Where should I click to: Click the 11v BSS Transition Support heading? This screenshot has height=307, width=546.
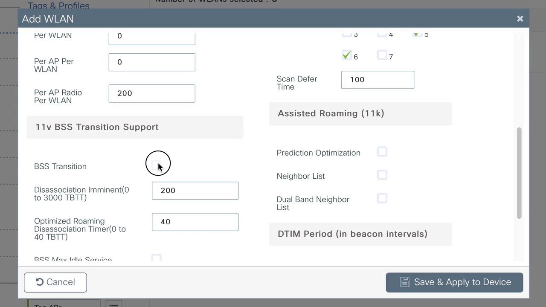[97, 127]
